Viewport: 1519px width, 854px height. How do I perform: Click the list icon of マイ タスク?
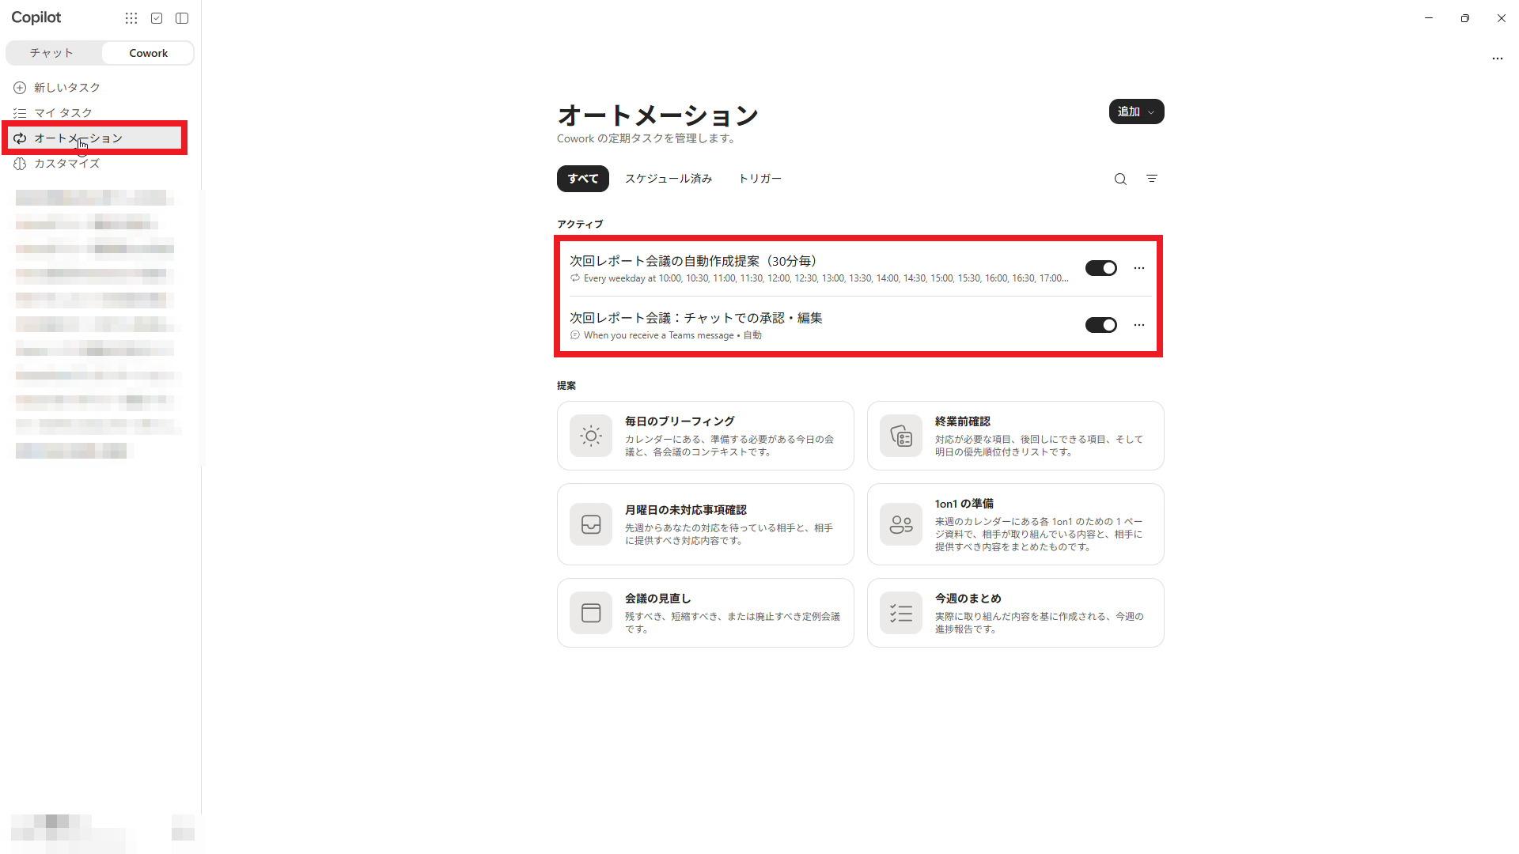coord(20,112)
